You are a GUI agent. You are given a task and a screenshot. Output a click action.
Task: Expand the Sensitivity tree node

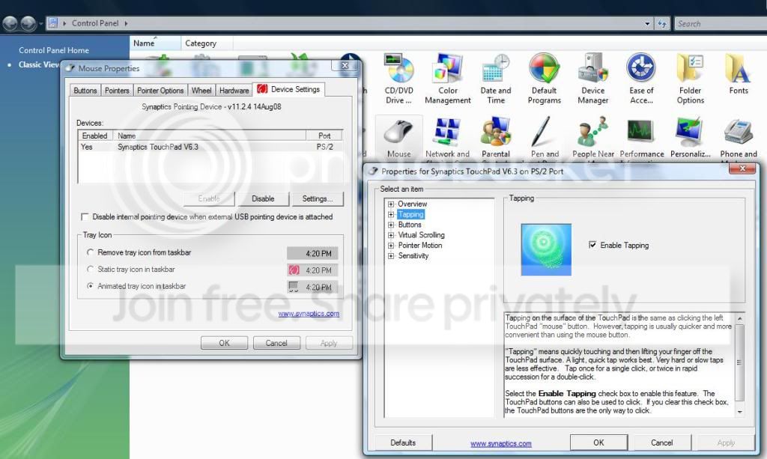[x=391, y=255]
